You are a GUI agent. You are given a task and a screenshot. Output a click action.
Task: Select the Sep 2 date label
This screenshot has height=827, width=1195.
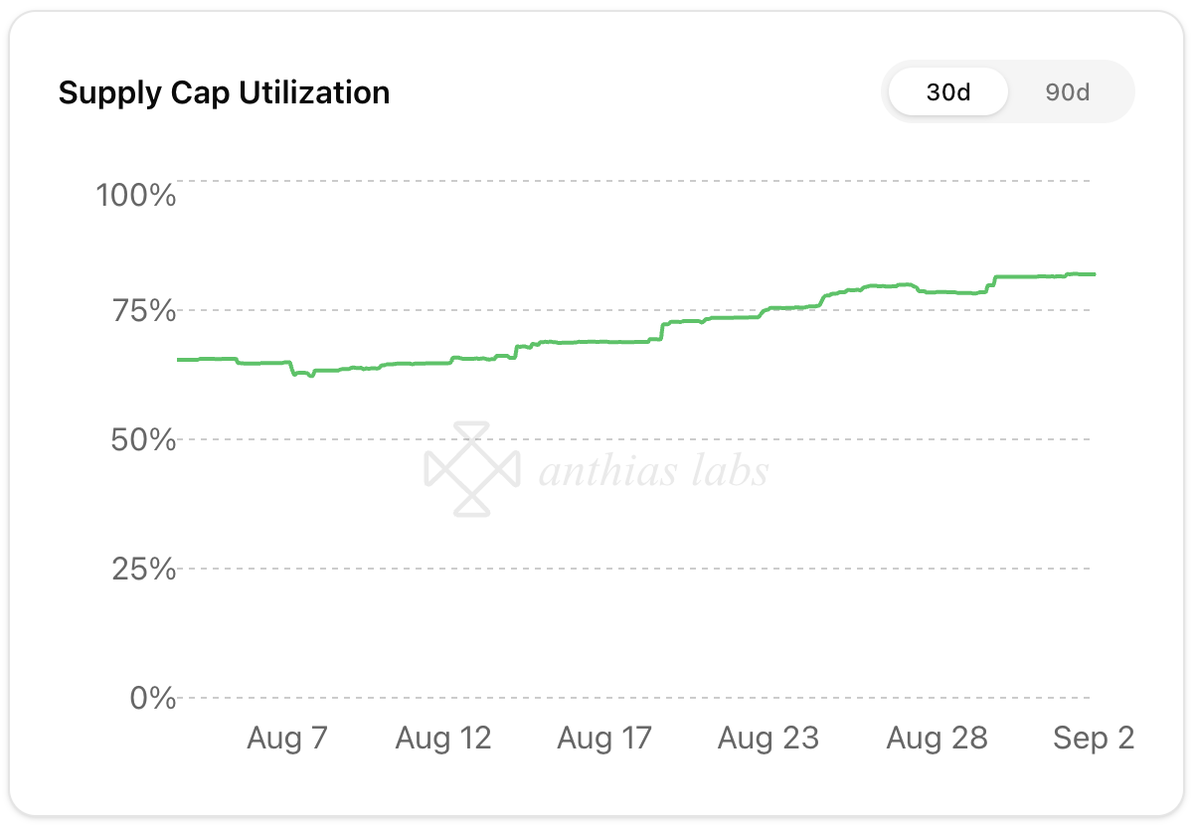click(1094, 739)
